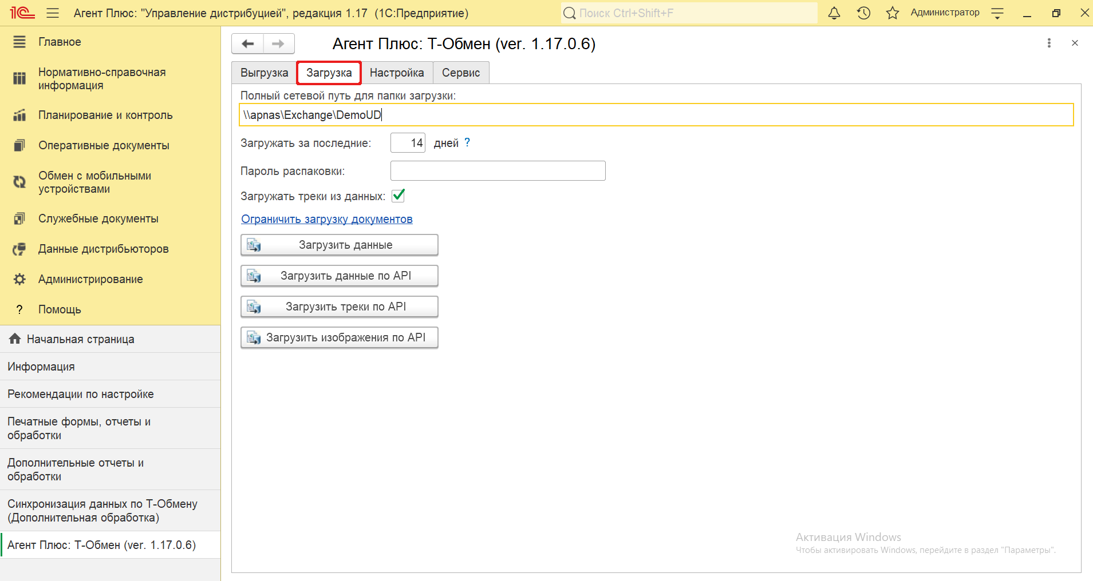Click the Пароль распаковки input field
Image resolution: width=1093 pixels, height=581 pixels.
coord(498,170)
